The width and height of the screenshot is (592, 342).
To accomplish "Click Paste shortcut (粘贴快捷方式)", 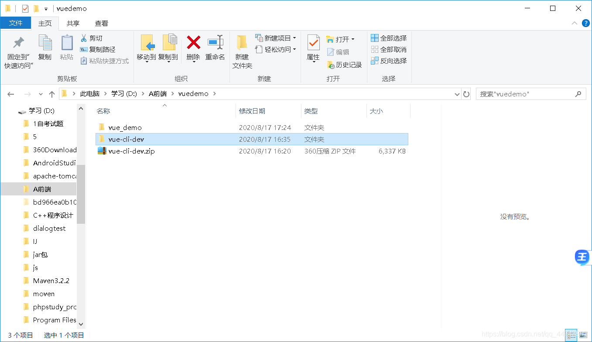I will click(x=105, y=61).
